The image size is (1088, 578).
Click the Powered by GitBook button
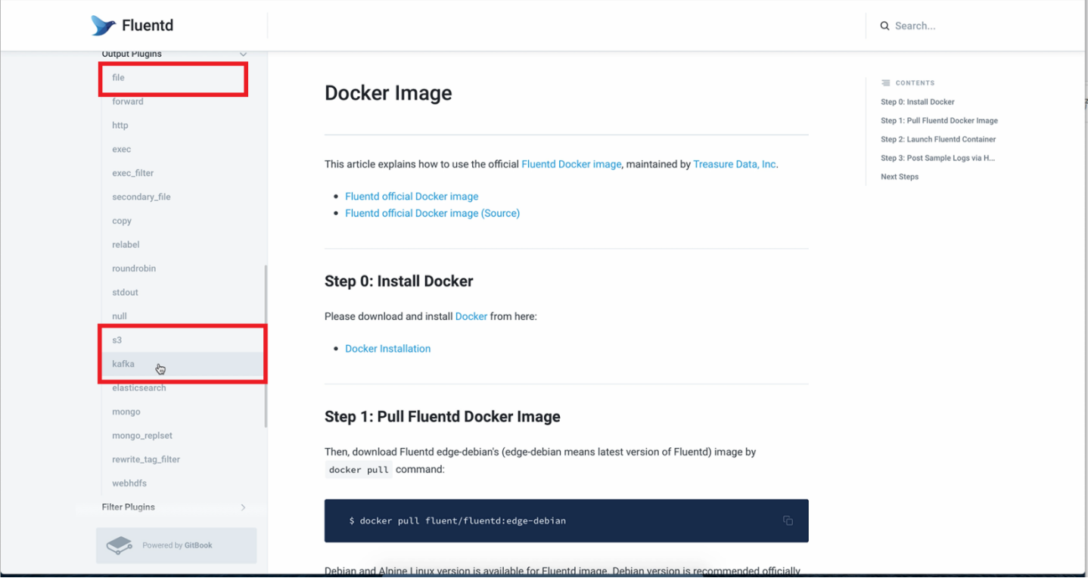coord(176,545)
